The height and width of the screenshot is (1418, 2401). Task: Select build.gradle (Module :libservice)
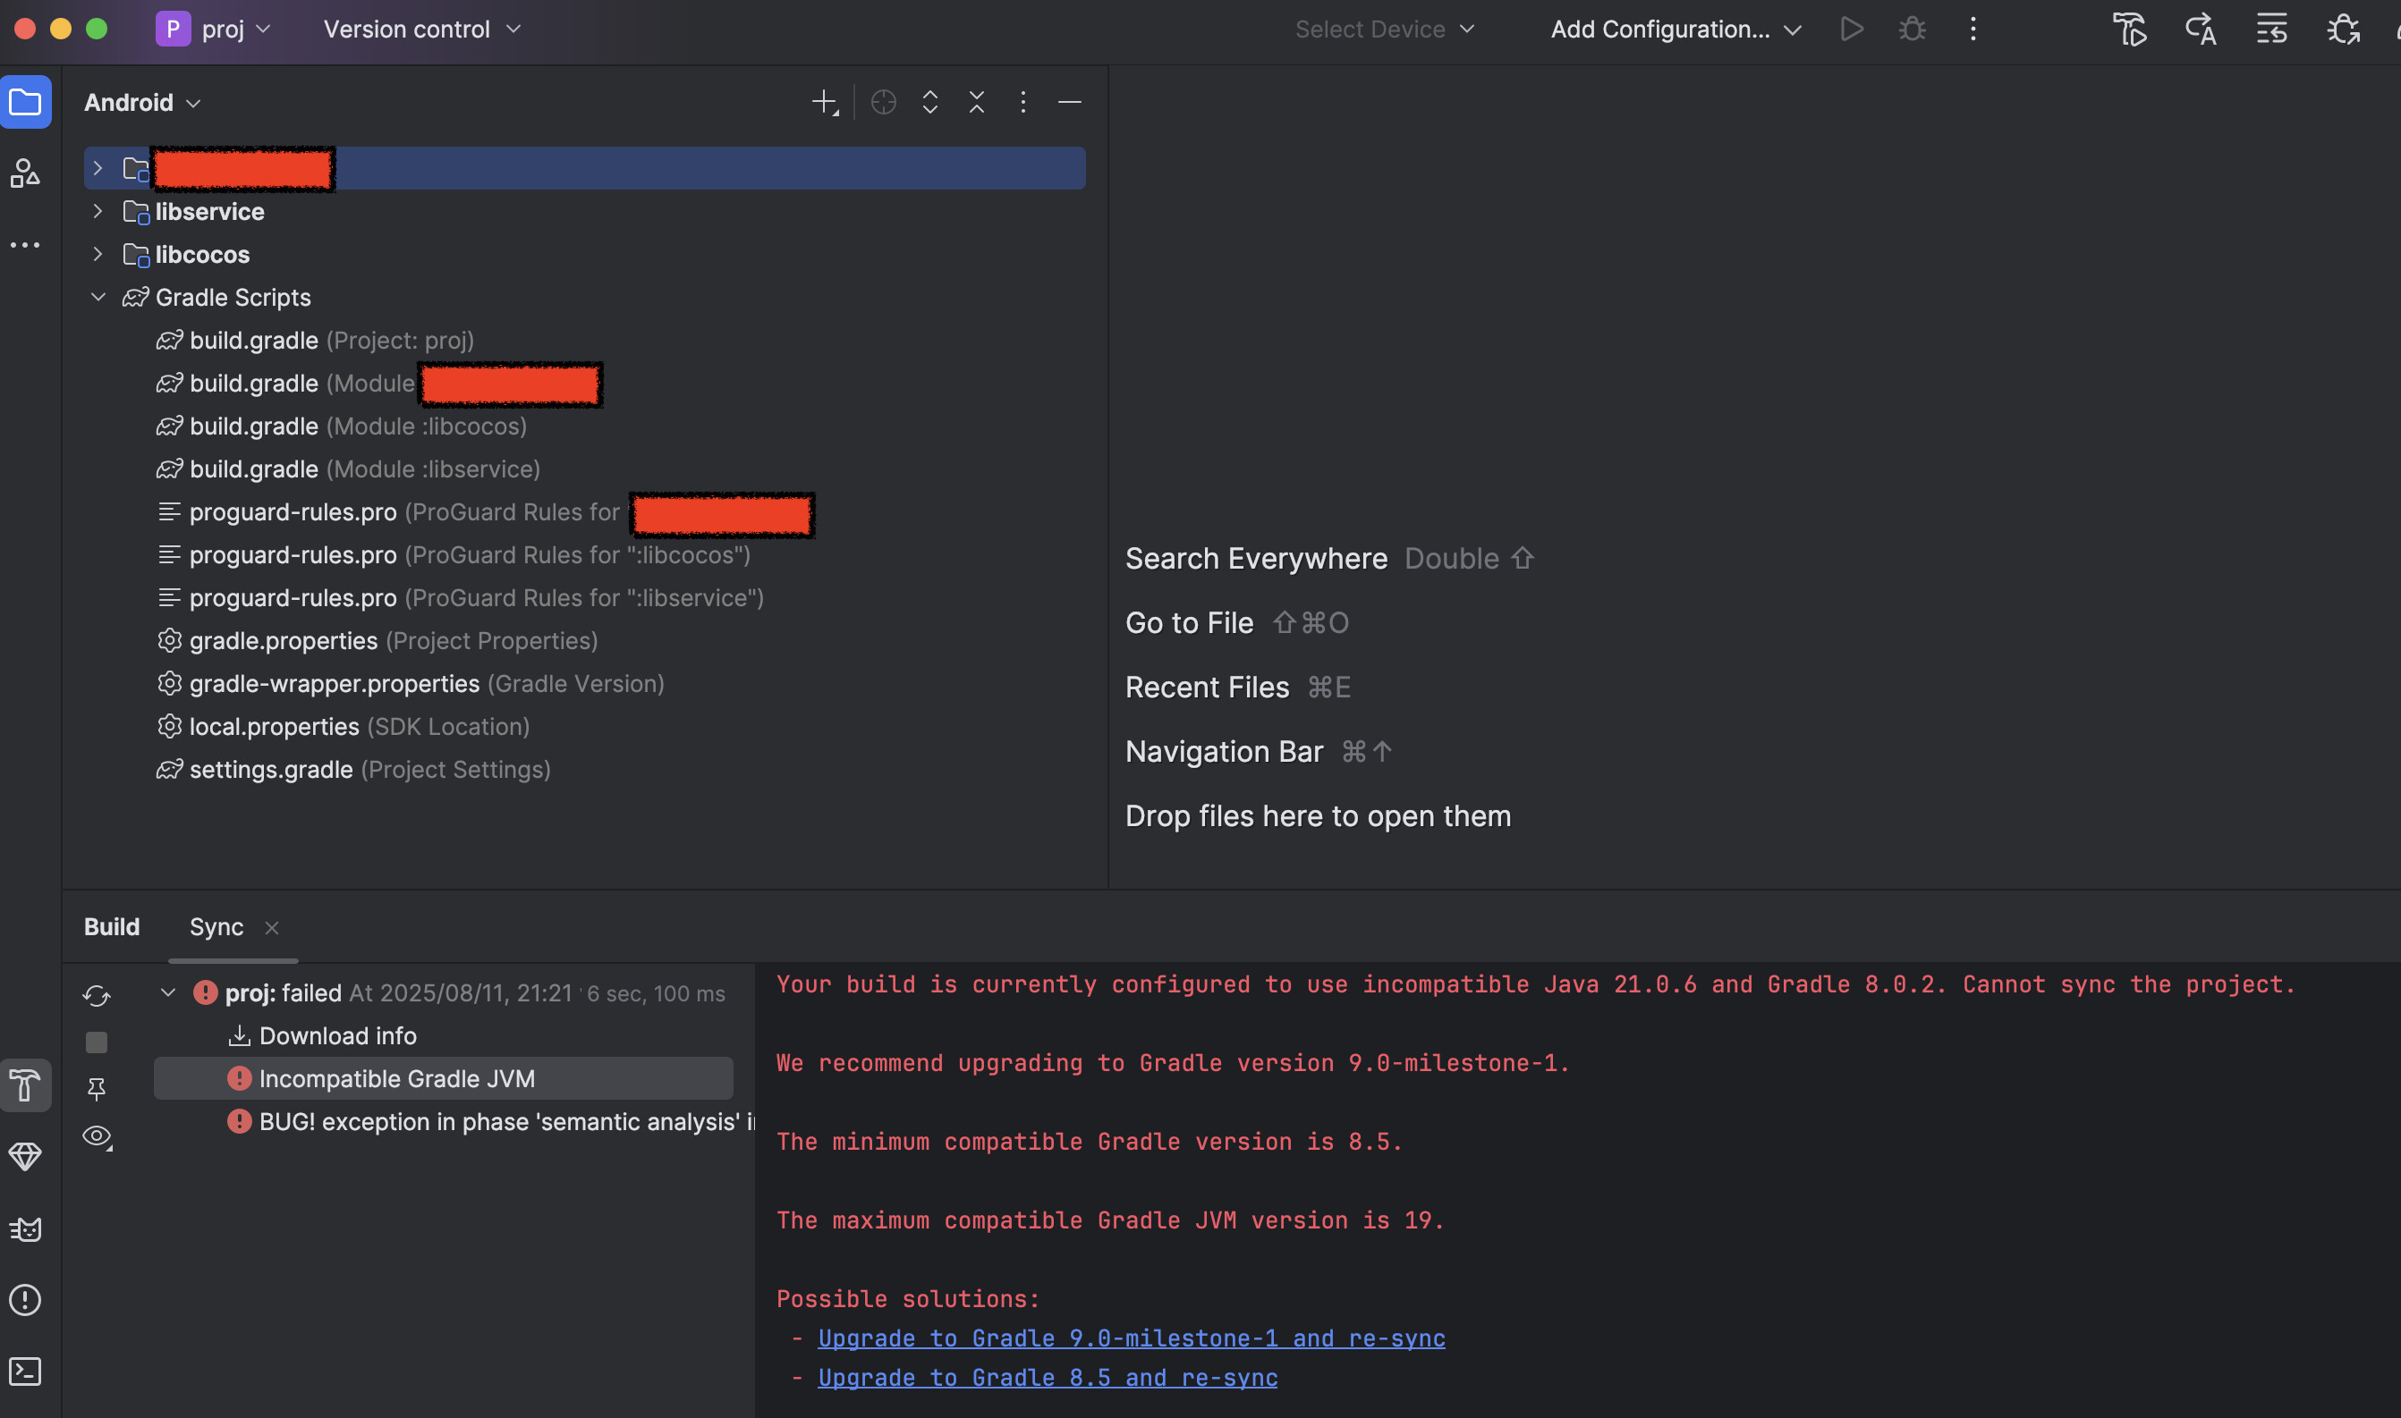(x=348, y=469)
